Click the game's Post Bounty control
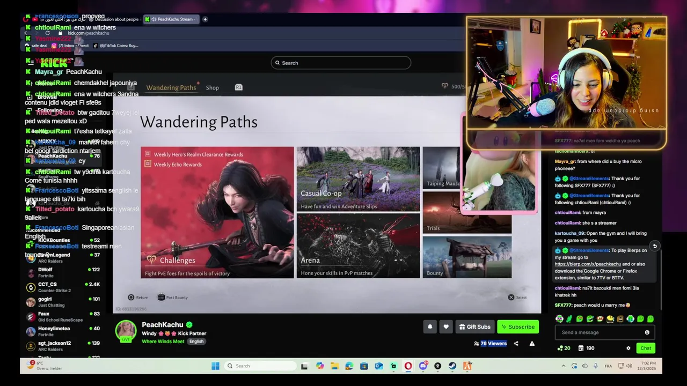Image resolution: width=687 pixels, height=386 pixels. click(172, 297)
